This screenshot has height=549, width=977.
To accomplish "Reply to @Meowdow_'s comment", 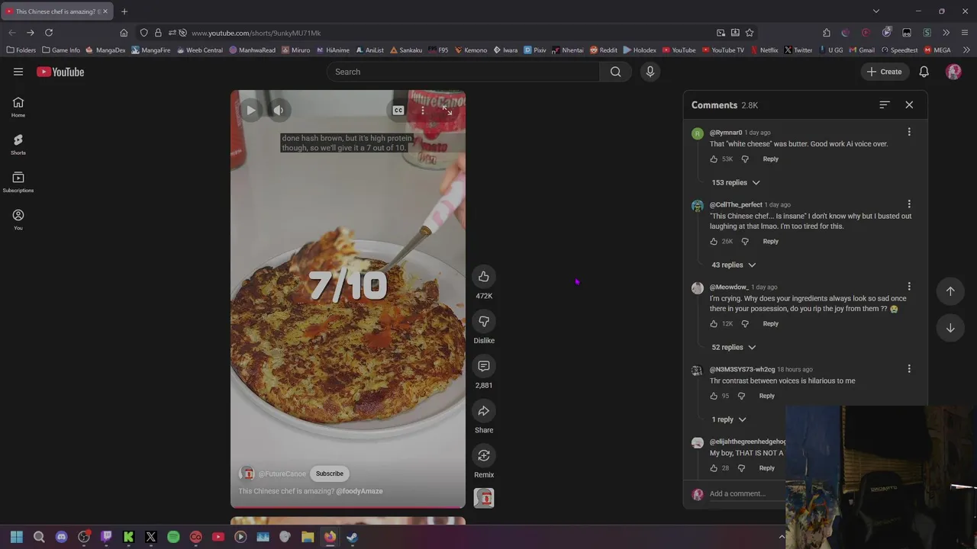I will coord(770,324).
